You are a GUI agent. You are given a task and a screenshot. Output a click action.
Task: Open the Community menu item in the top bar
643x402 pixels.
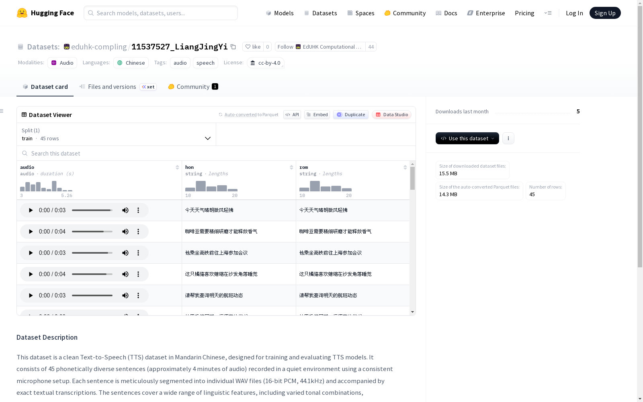(405, 13)
